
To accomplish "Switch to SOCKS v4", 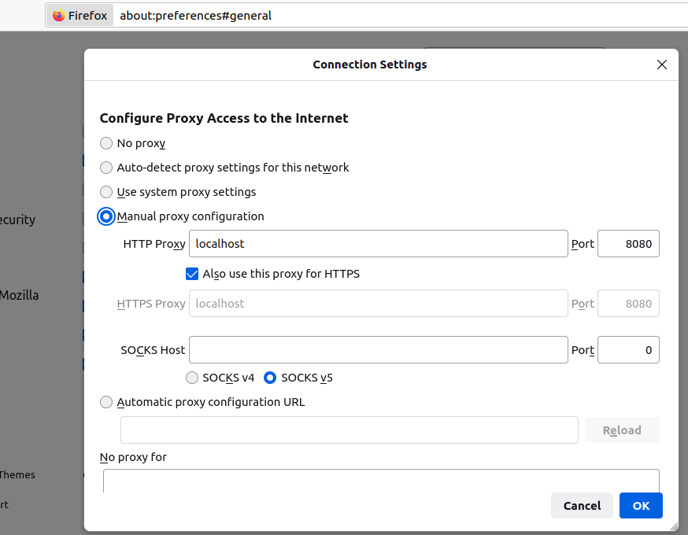I will pos(192,378).
